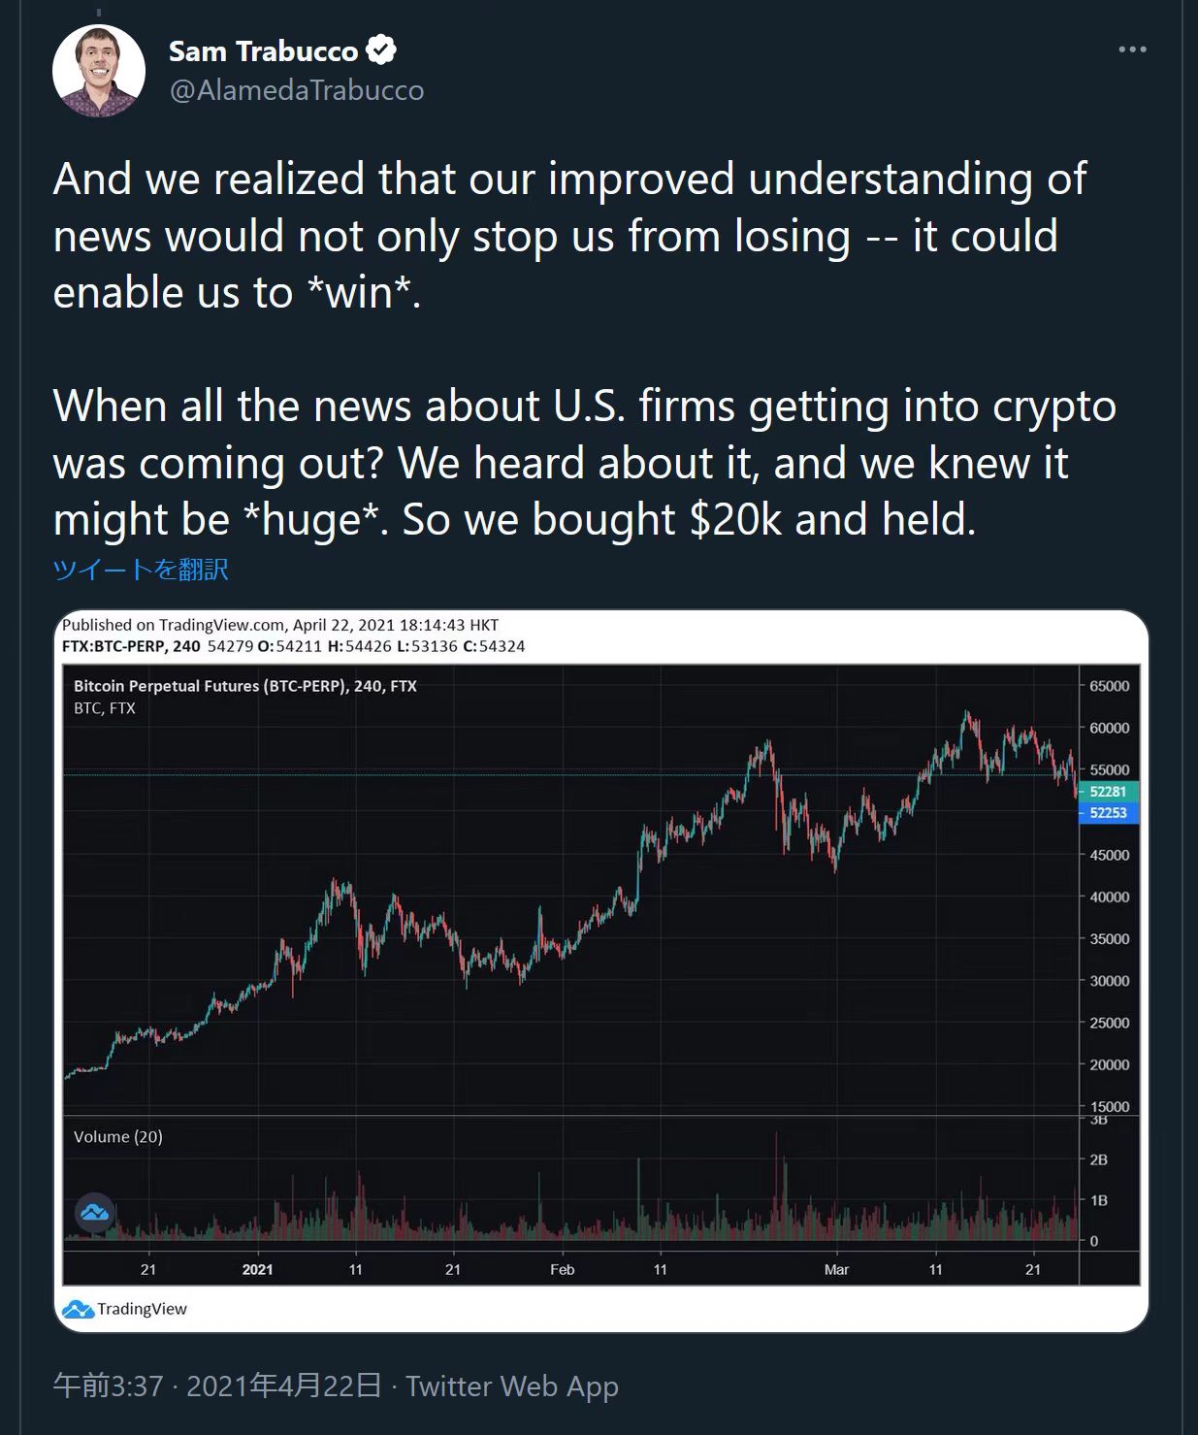Viewport: 1198px width, 1435px height.
Task: Open the Bitcoin chart image thumbnail
Action: click(600, 970)
